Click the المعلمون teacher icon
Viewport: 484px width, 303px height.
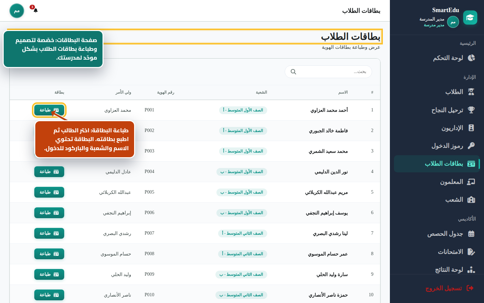pos(471,182)
